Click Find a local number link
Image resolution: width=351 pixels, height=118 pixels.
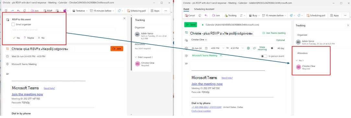(x=201, y=111)
